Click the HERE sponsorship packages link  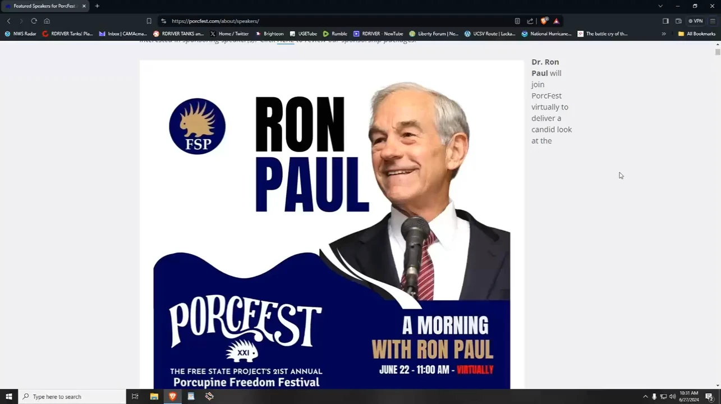coord(285,41)
